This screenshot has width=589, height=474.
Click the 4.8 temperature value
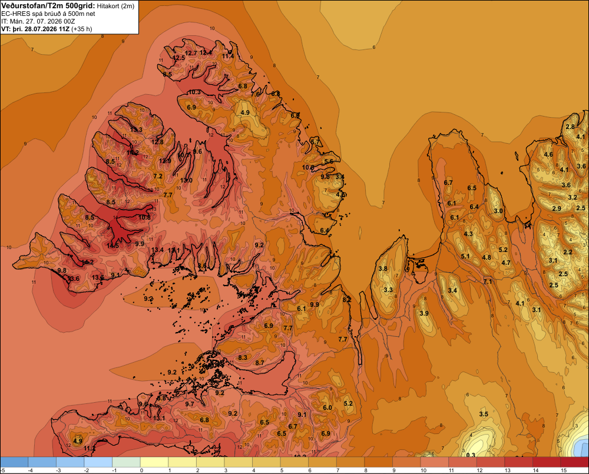pyautogui.click(x=487, y=257)
